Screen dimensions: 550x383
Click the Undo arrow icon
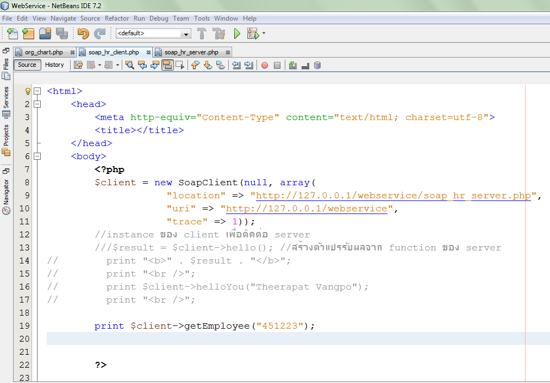83,34
